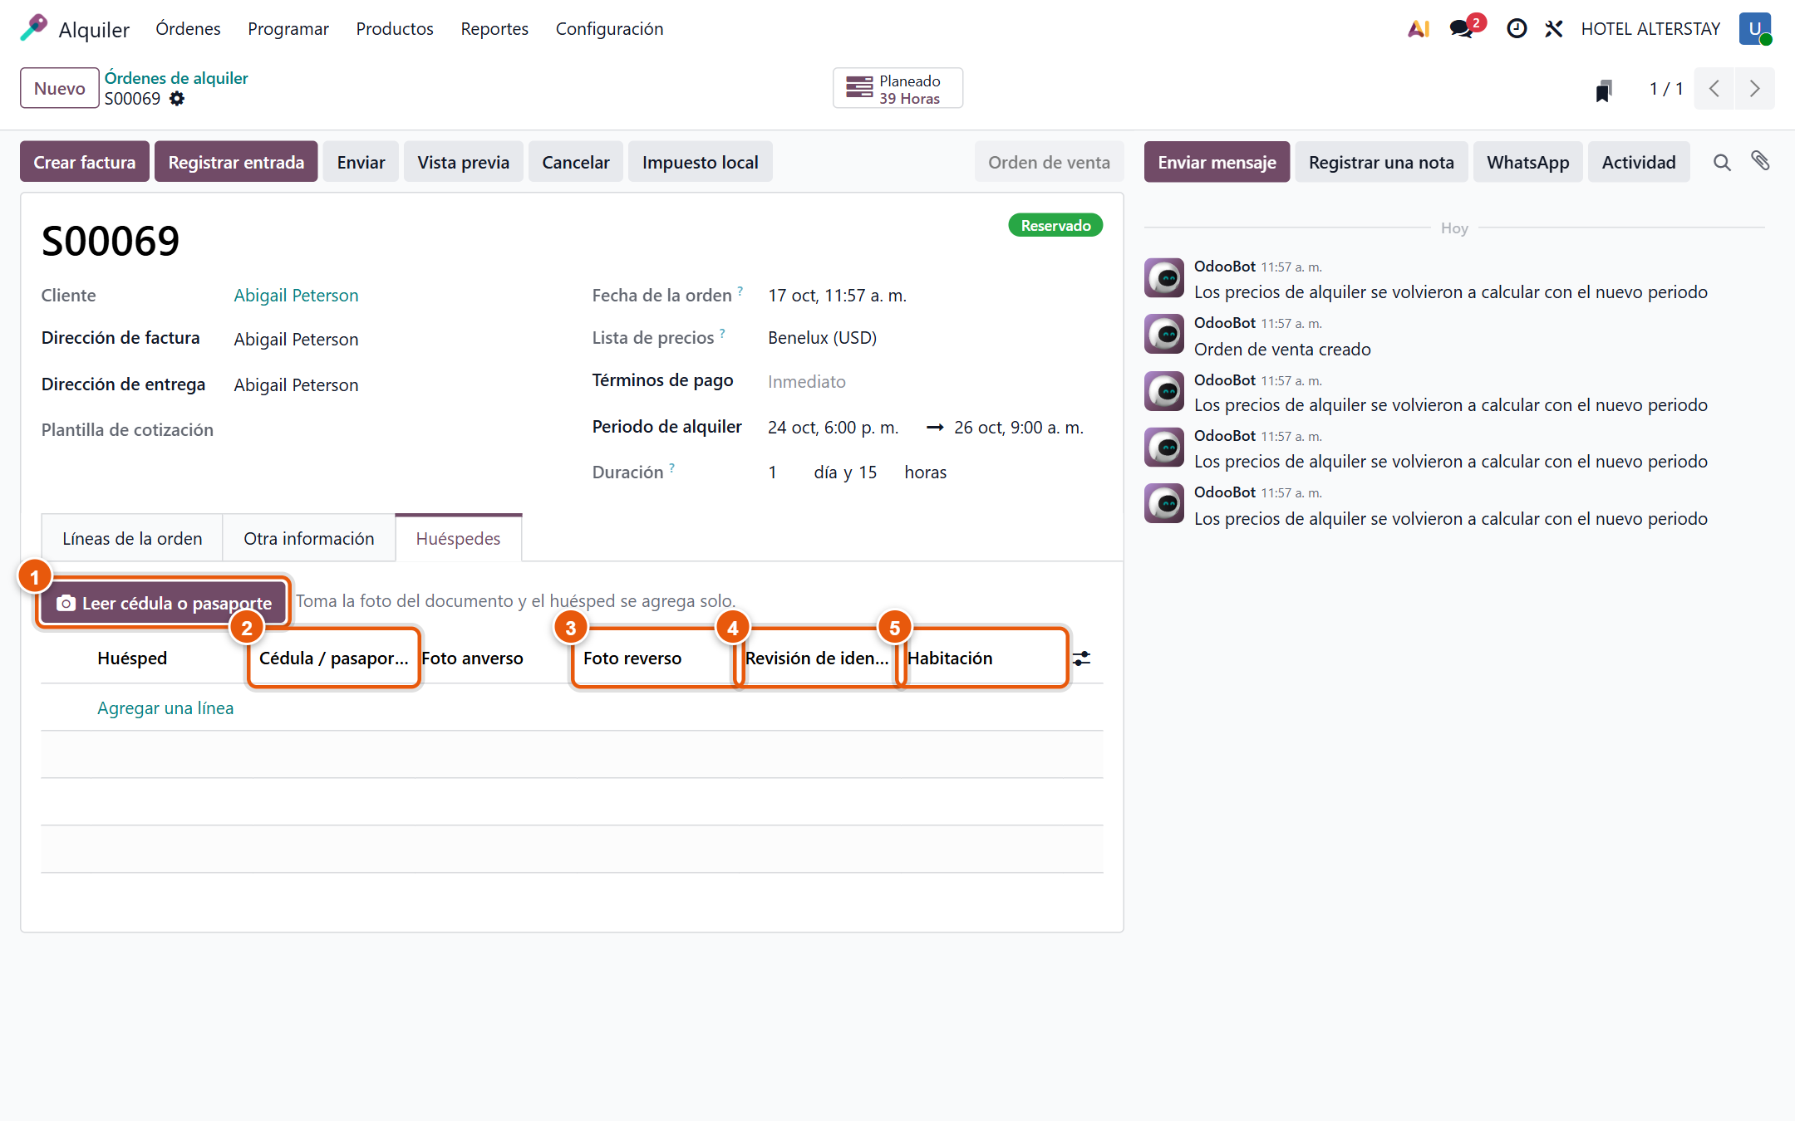This screenshot has height=1121, width=1795.
Task: Open Vista previa
Action: 464,162
